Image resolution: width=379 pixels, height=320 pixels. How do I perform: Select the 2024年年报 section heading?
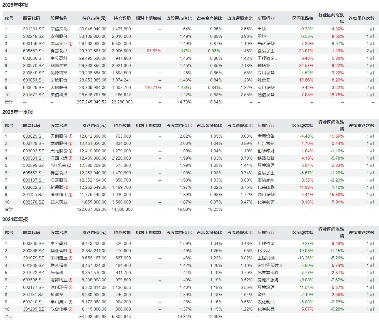pos(15,219)
